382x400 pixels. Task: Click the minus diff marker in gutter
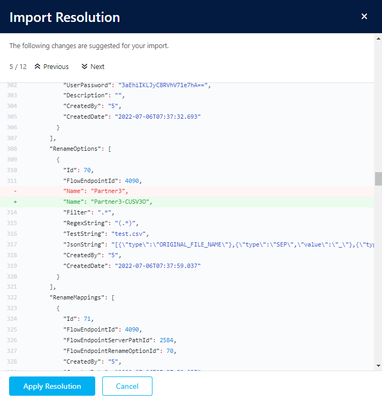[15, 190]
